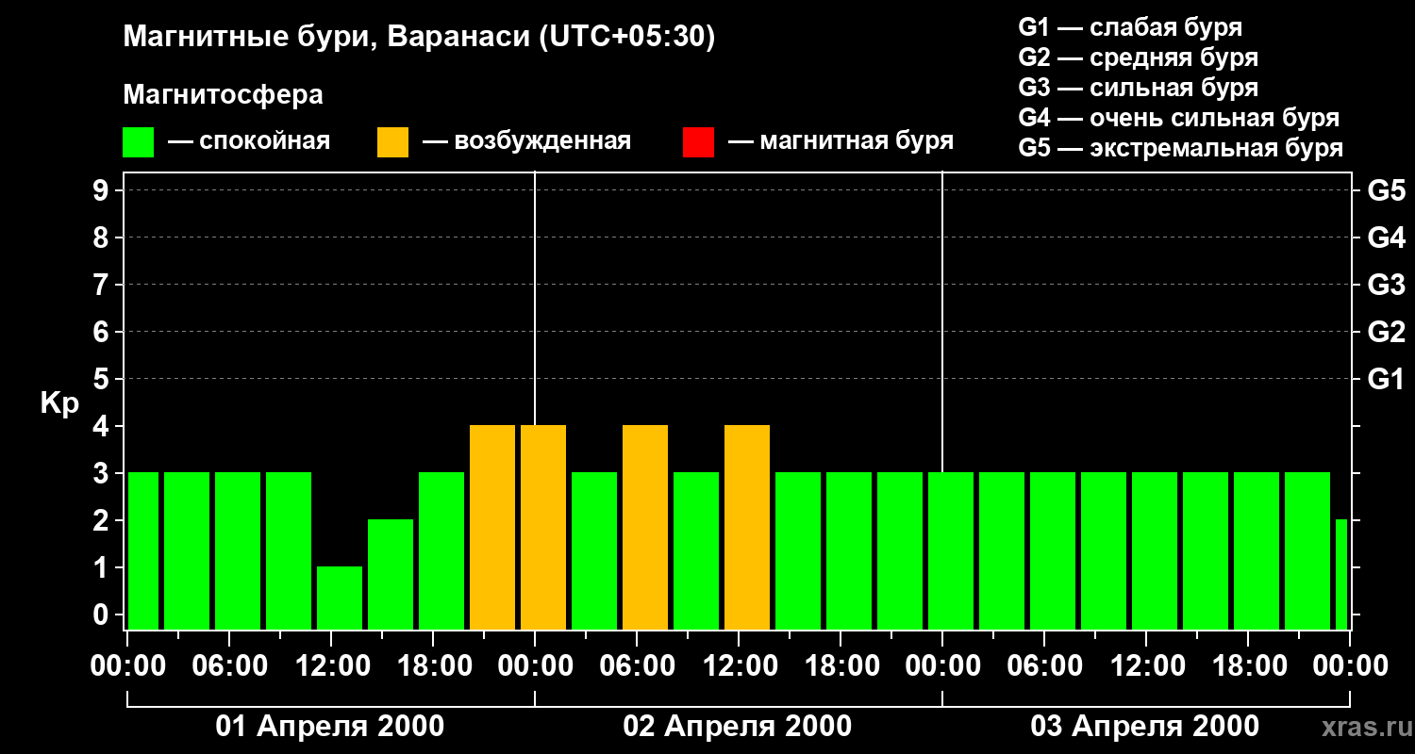Click the 'G5 — экстремальная буря' legend line

1180,148
